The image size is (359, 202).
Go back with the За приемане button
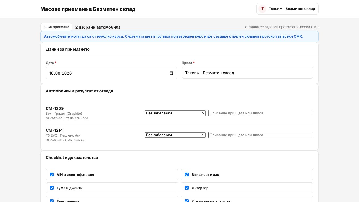click(x=56, y=27)
